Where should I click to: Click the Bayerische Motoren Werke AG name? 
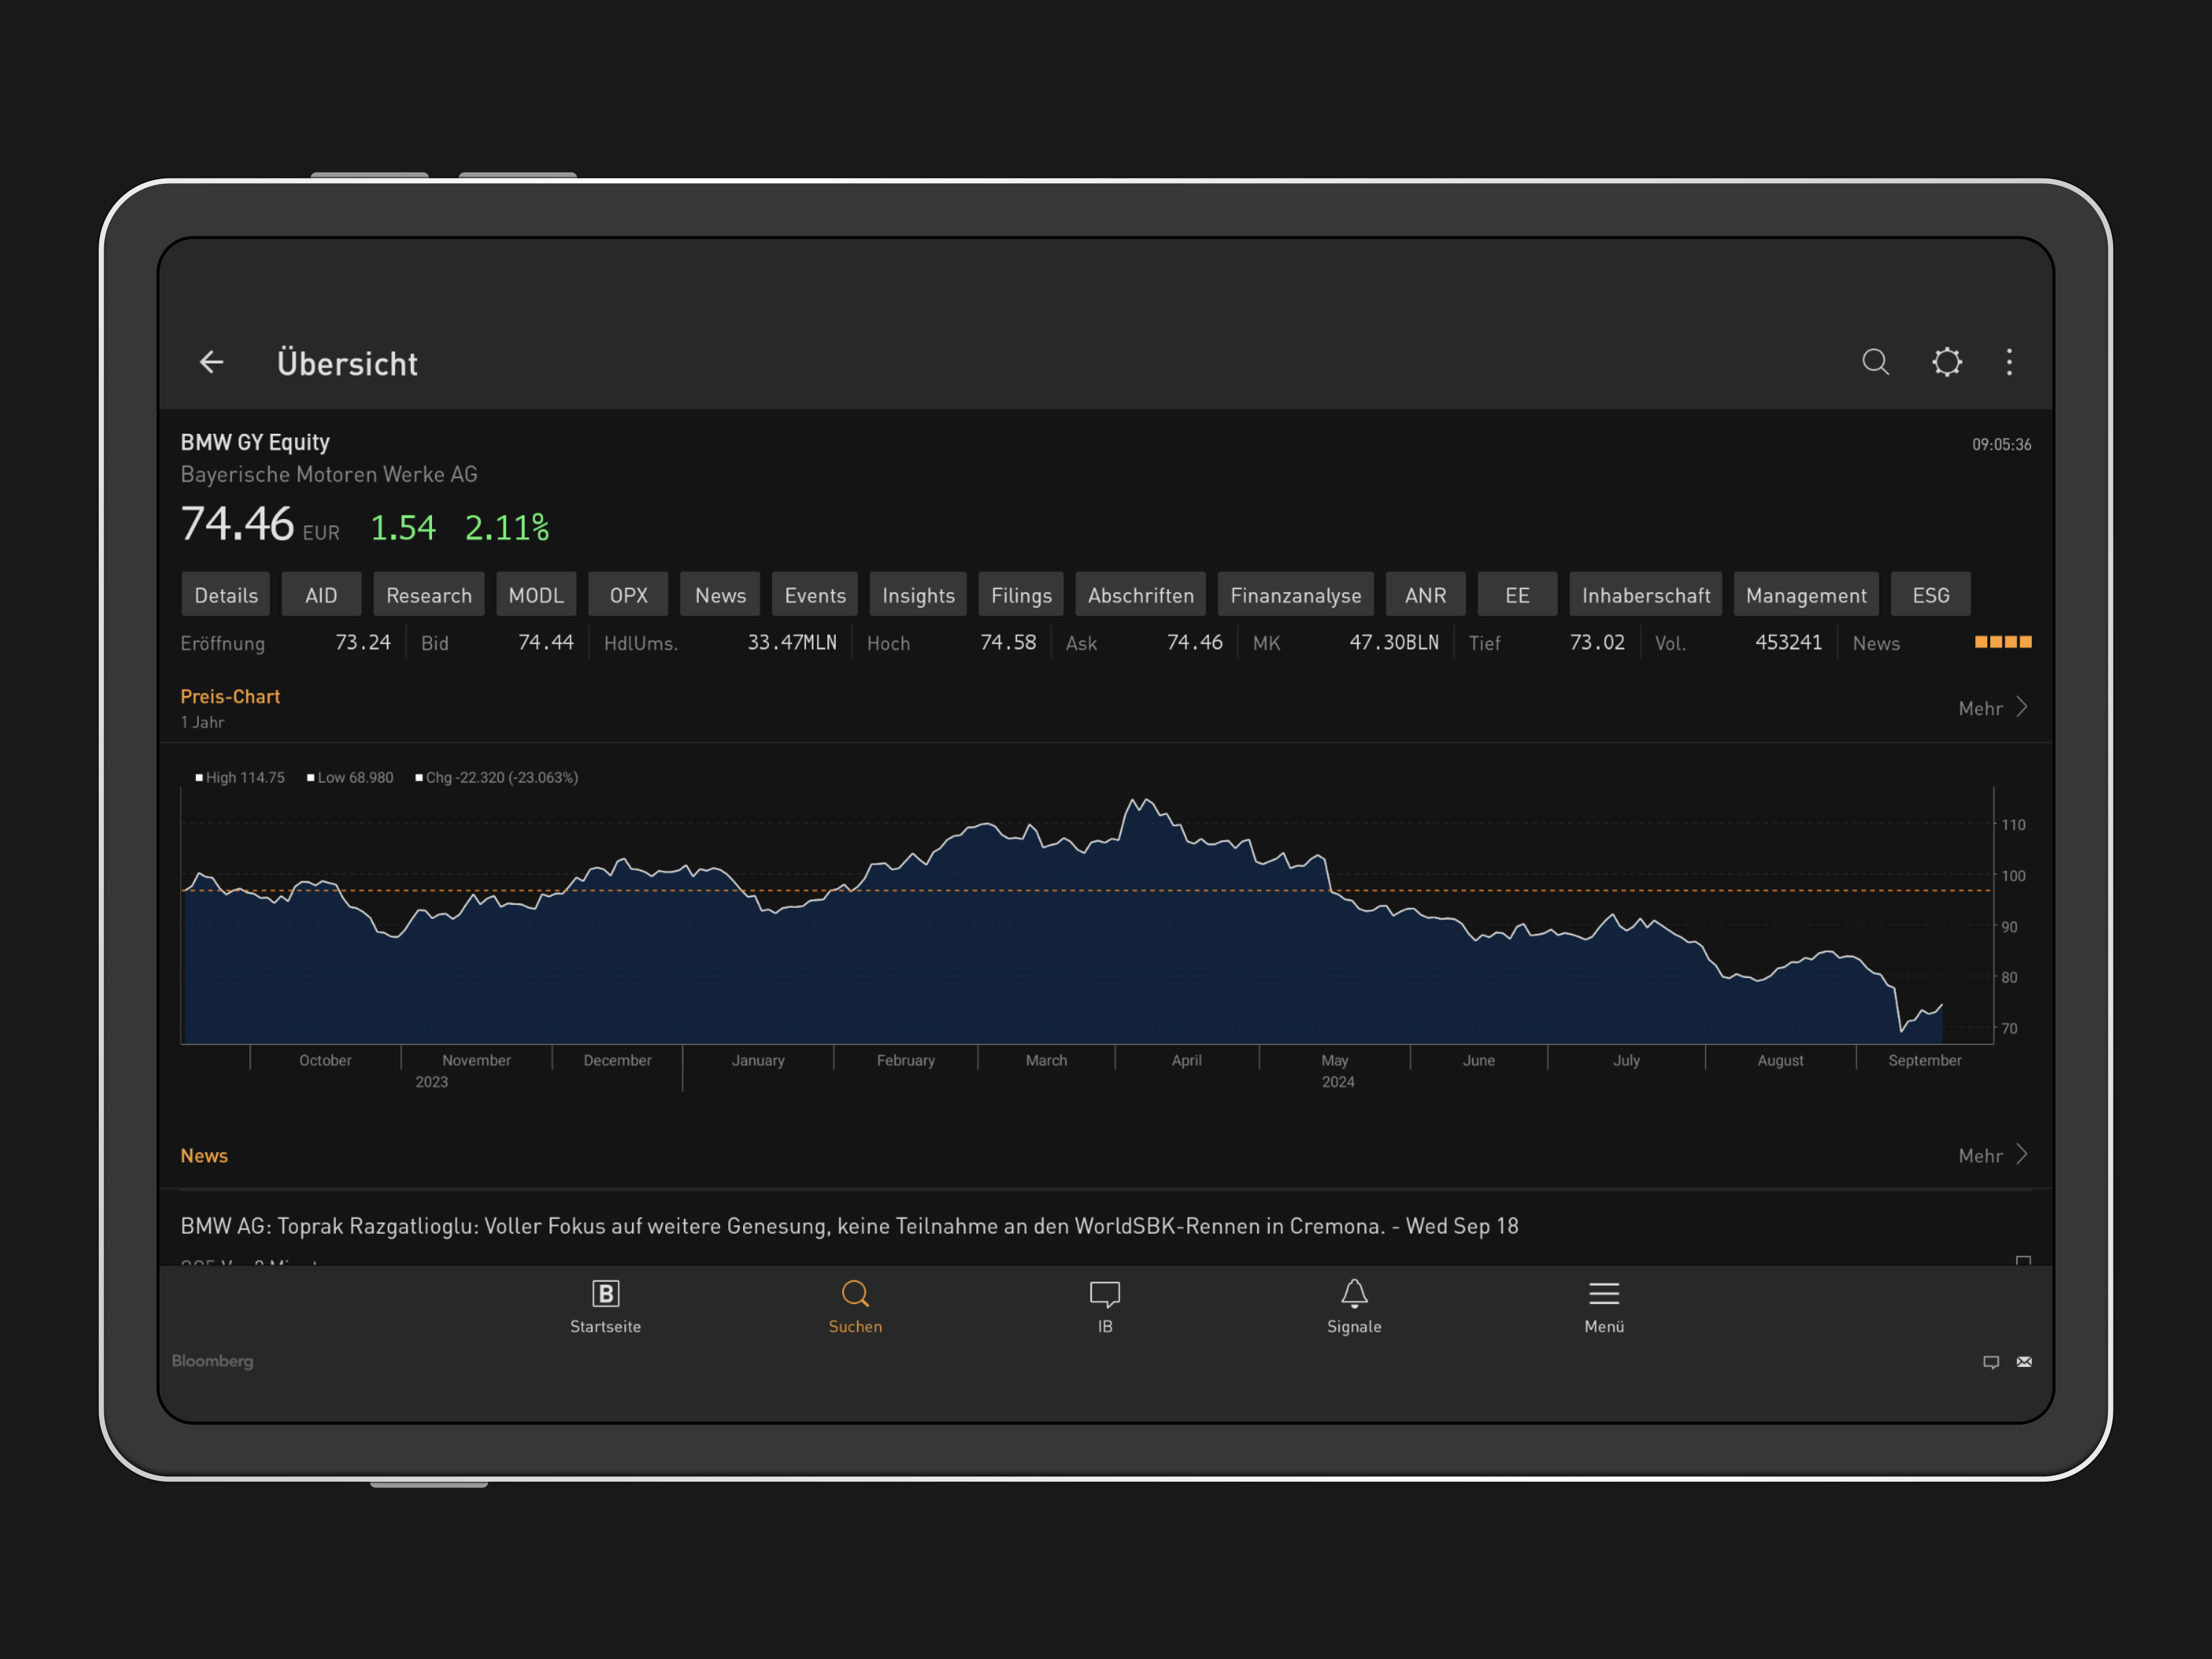pos(329,474)
